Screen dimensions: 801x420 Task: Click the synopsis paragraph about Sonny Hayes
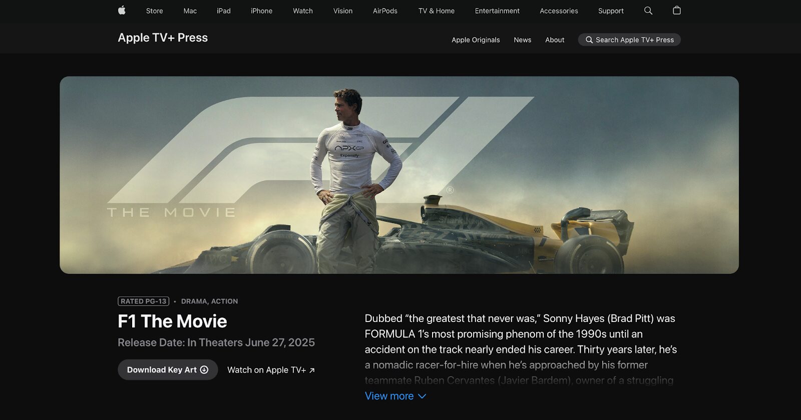tap(521, 349)
